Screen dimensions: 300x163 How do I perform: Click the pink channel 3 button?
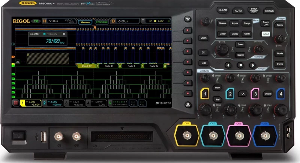255,94
